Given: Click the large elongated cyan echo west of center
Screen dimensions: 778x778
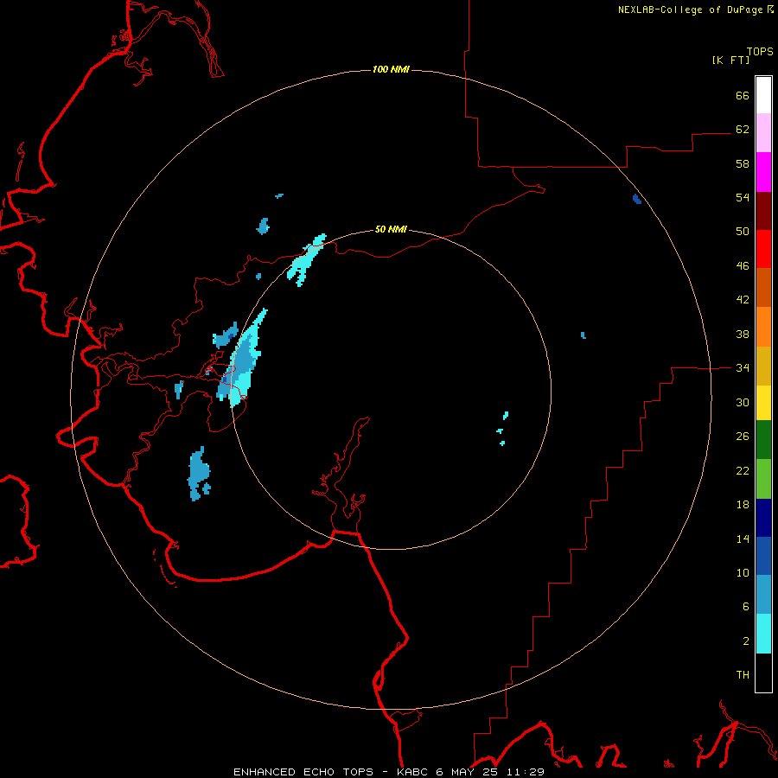Looking at the screenshot, I should 244,358.
